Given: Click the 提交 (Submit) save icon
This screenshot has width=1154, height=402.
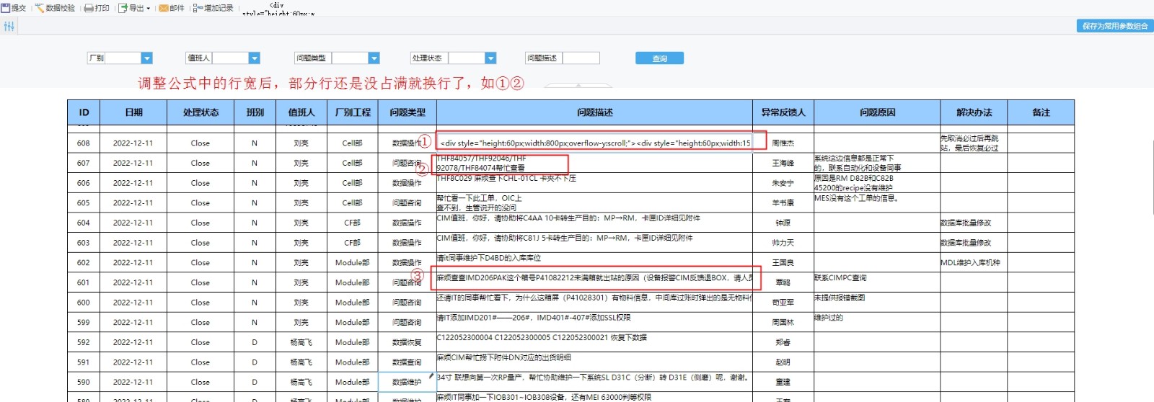Looking at the screenshot, I should [x=6, y=8].
